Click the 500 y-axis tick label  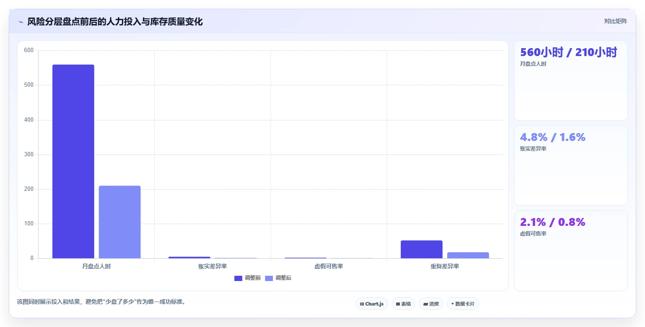[29, 85]
